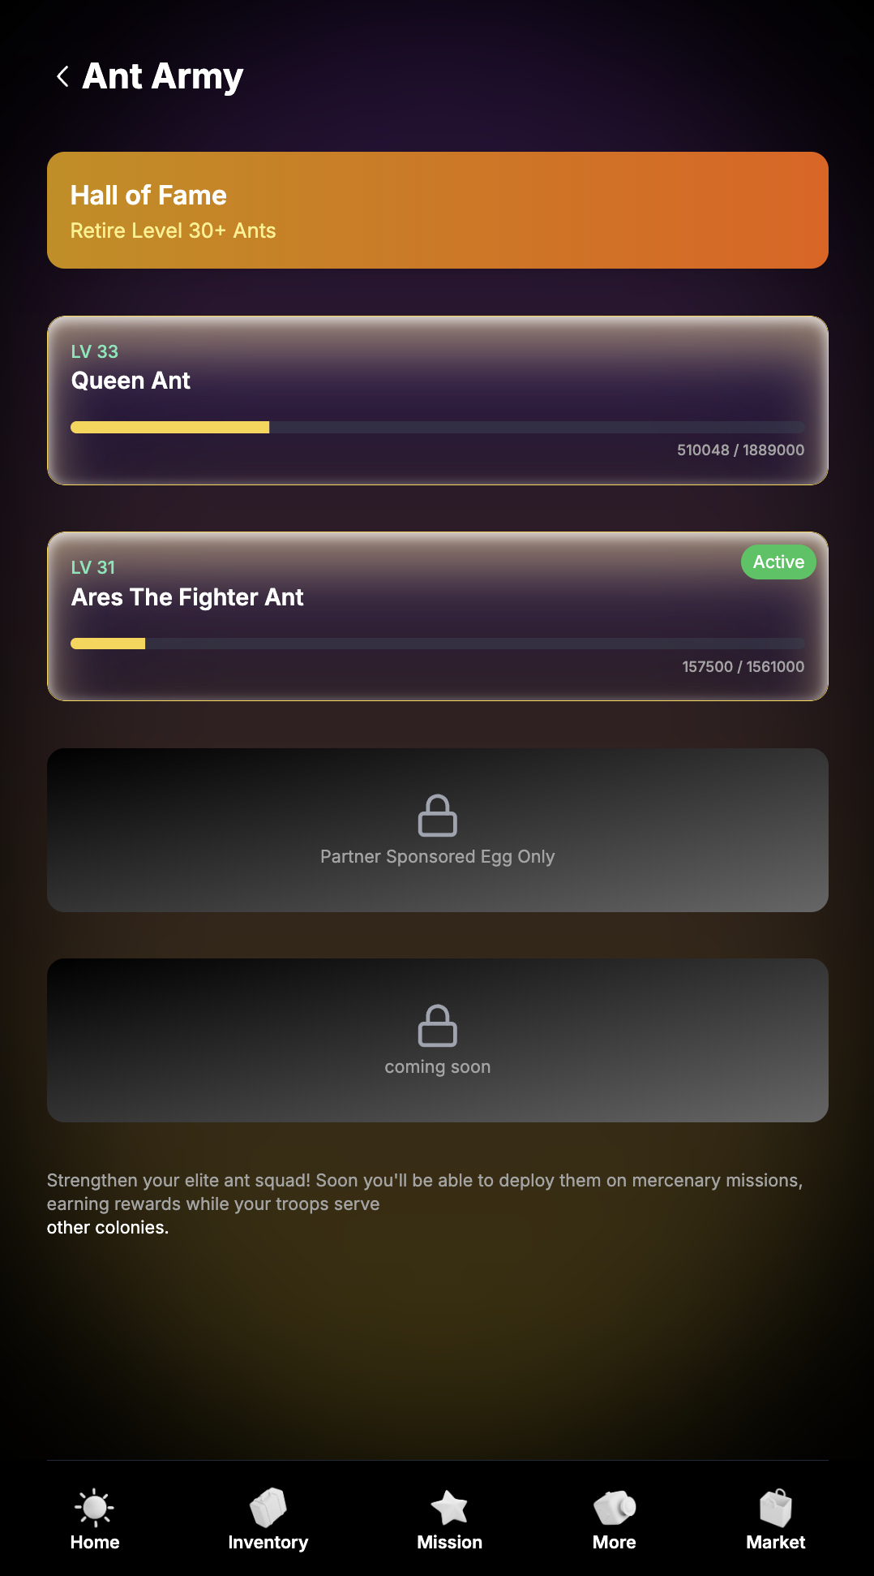The height and width of the screenshot is (1576, 874).
Task: Toggle the Active badge on Ares
Action: click(x=778, y=562)
